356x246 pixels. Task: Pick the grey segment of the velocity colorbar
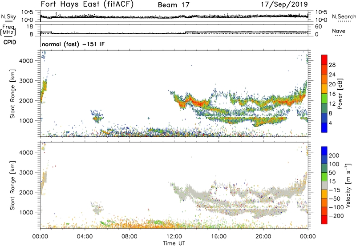coord(324,186)
